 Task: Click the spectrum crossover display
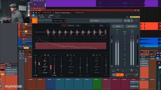(x=71, y=44)
